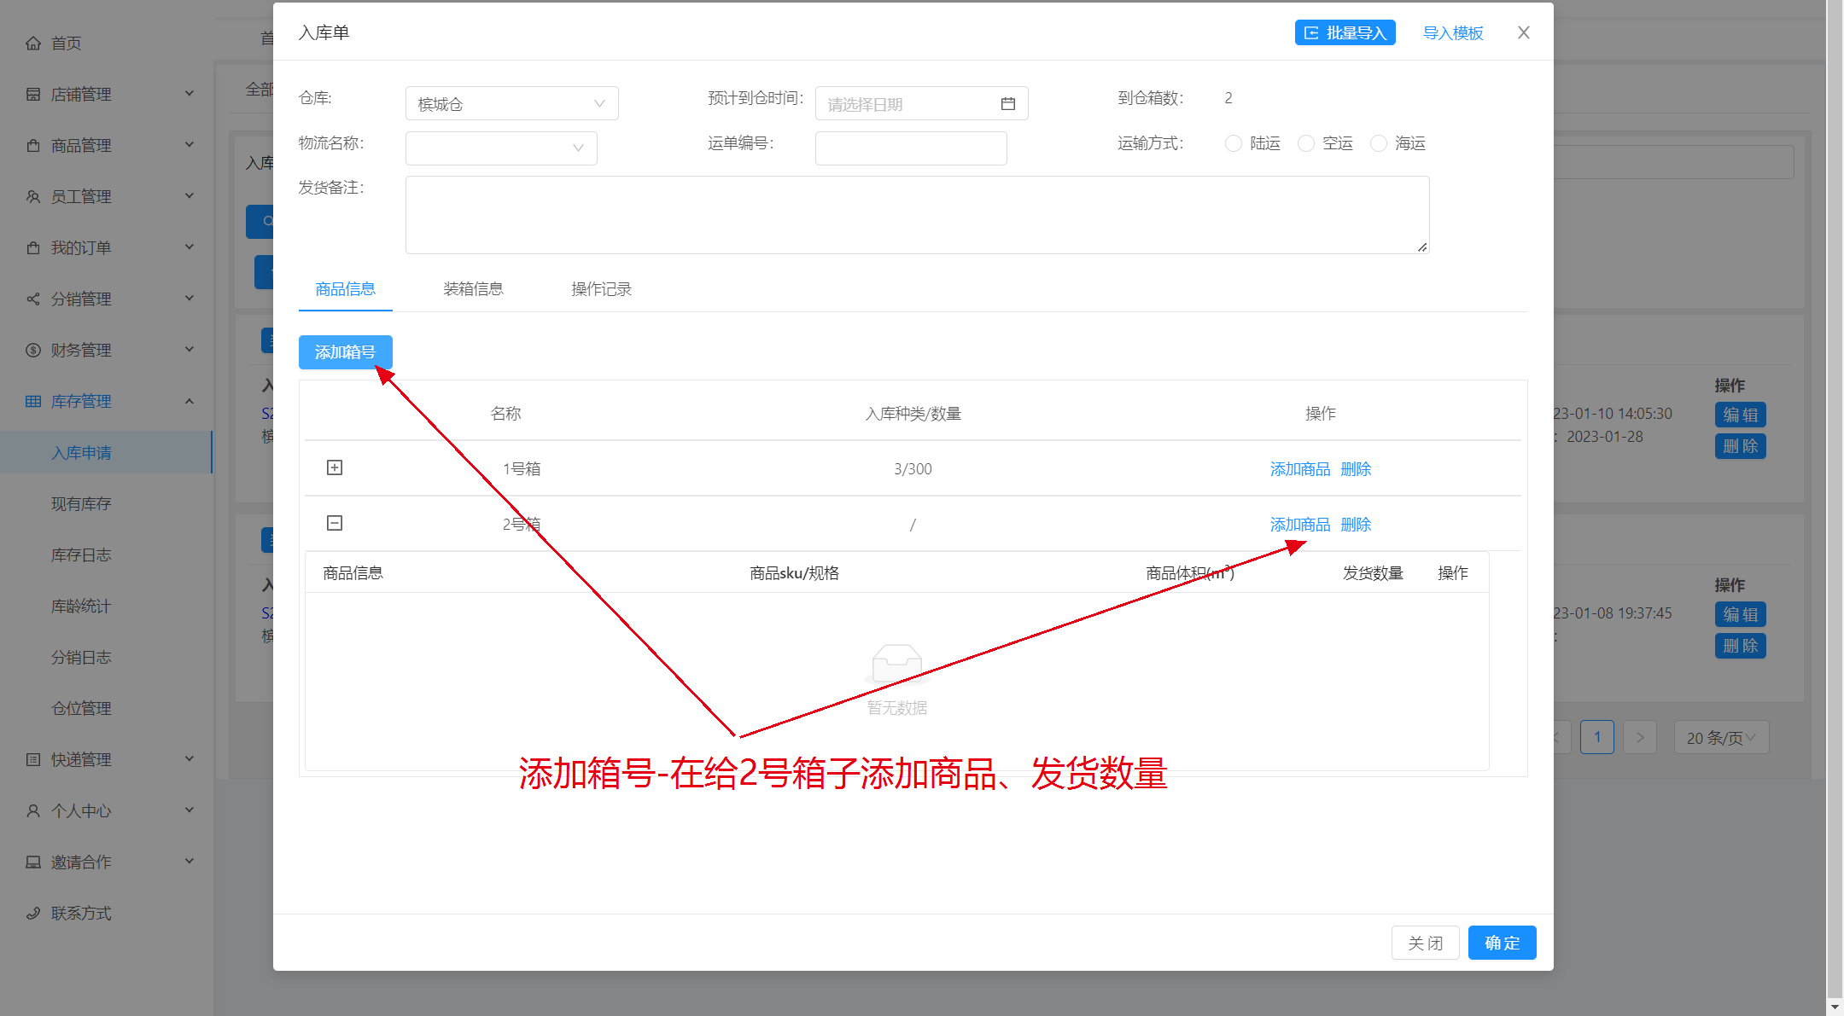Select the 空运 transport radio button
This screenshot has height=1016, width=1844.
click(x=1306, y=143)
